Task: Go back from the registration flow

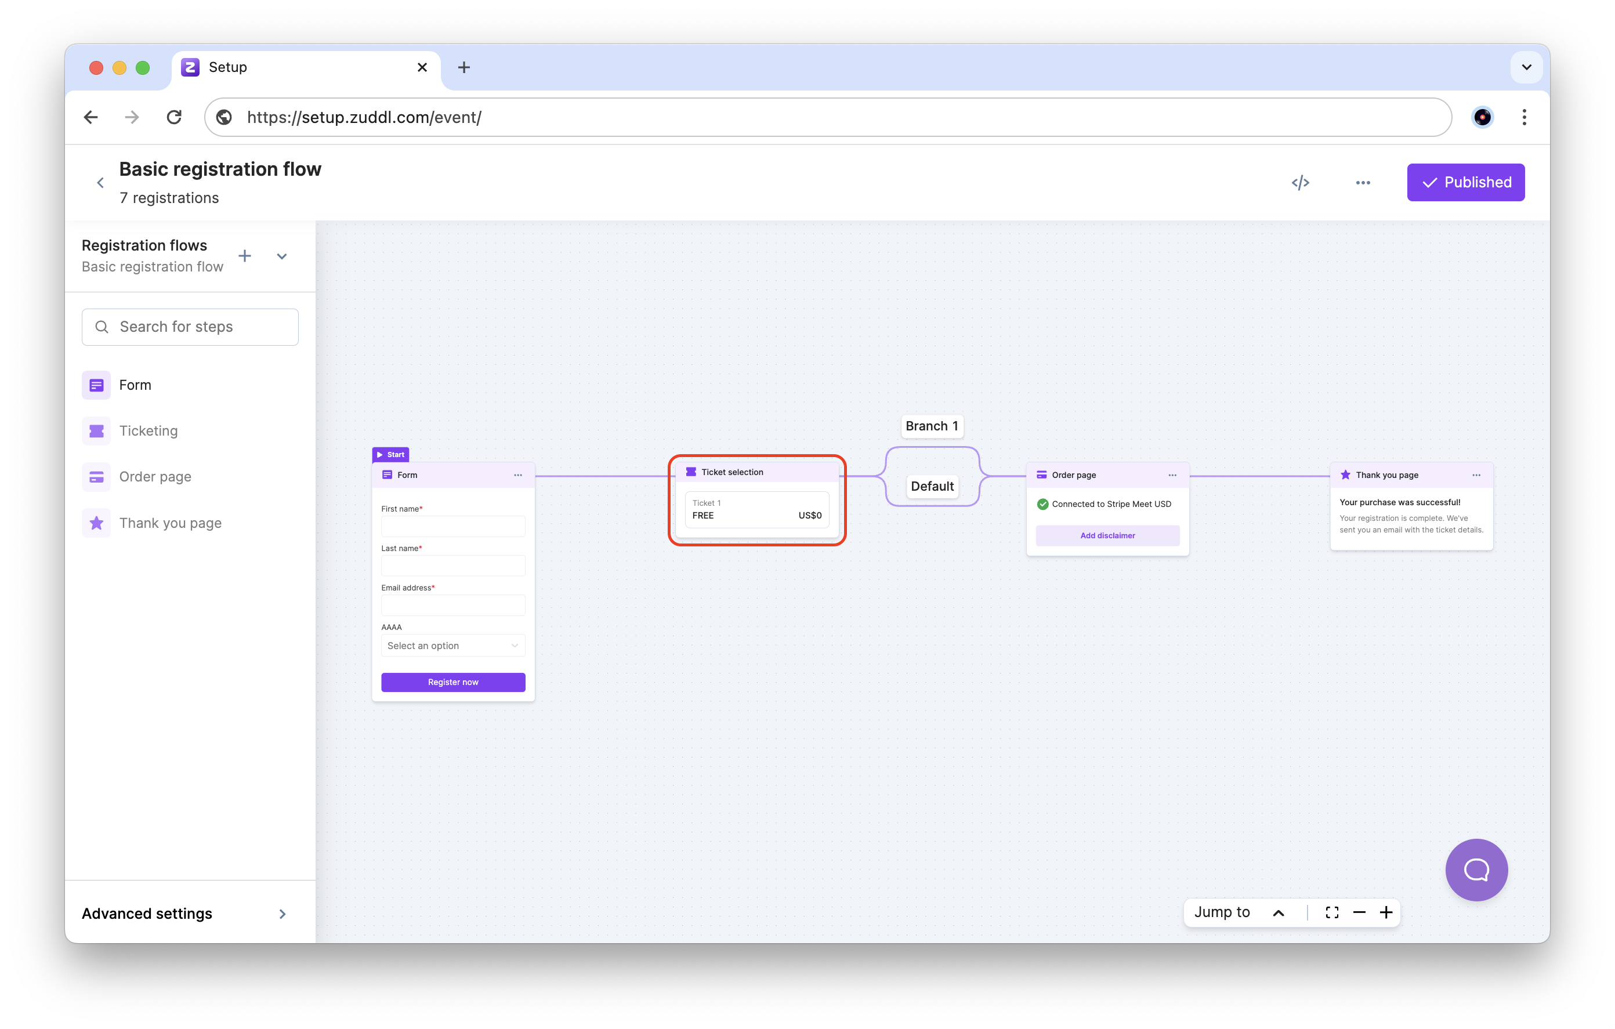Action: [x=100, y=183]
